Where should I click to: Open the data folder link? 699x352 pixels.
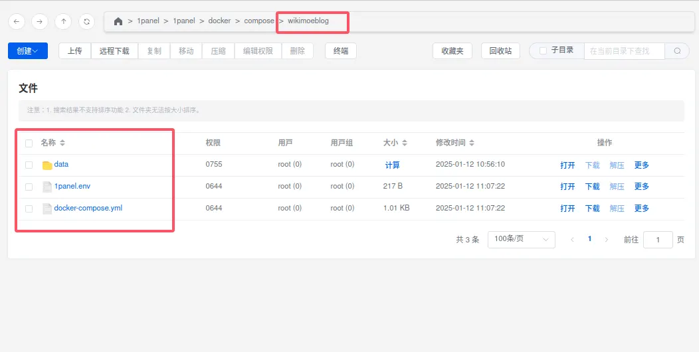click(x=61, y=165)
